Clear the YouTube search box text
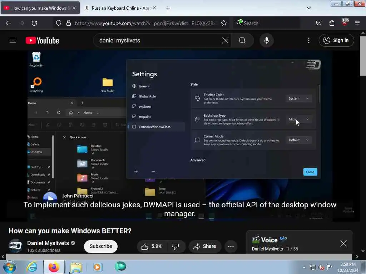This screenshot has height=274, width=366. 225,40
